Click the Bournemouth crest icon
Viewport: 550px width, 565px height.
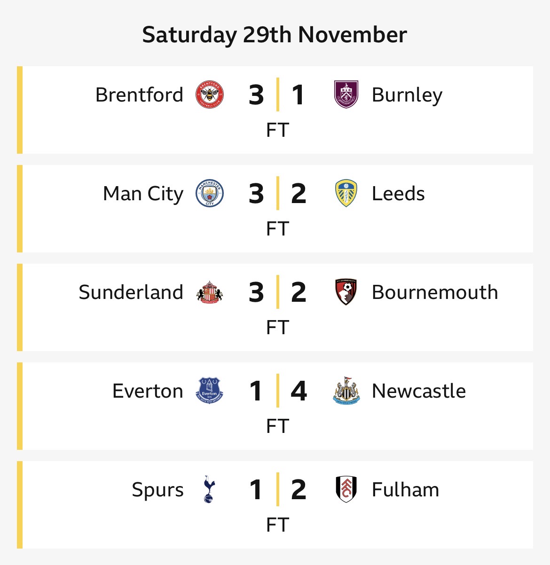(346, 292)
